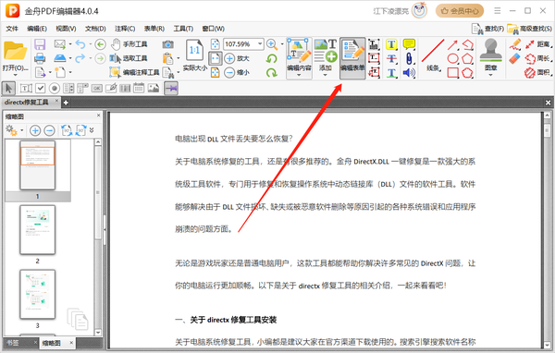Select page 2 thumbnail
Screen dimensions: 555x353
coord(38,230)
